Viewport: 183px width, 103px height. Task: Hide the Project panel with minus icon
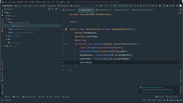click(x=59, y=9)
